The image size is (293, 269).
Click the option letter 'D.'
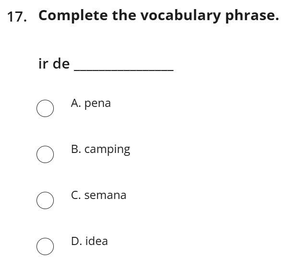[76, 241]
